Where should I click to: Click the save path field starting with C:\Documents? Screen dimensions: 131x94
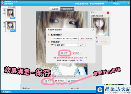coord(64,39)
